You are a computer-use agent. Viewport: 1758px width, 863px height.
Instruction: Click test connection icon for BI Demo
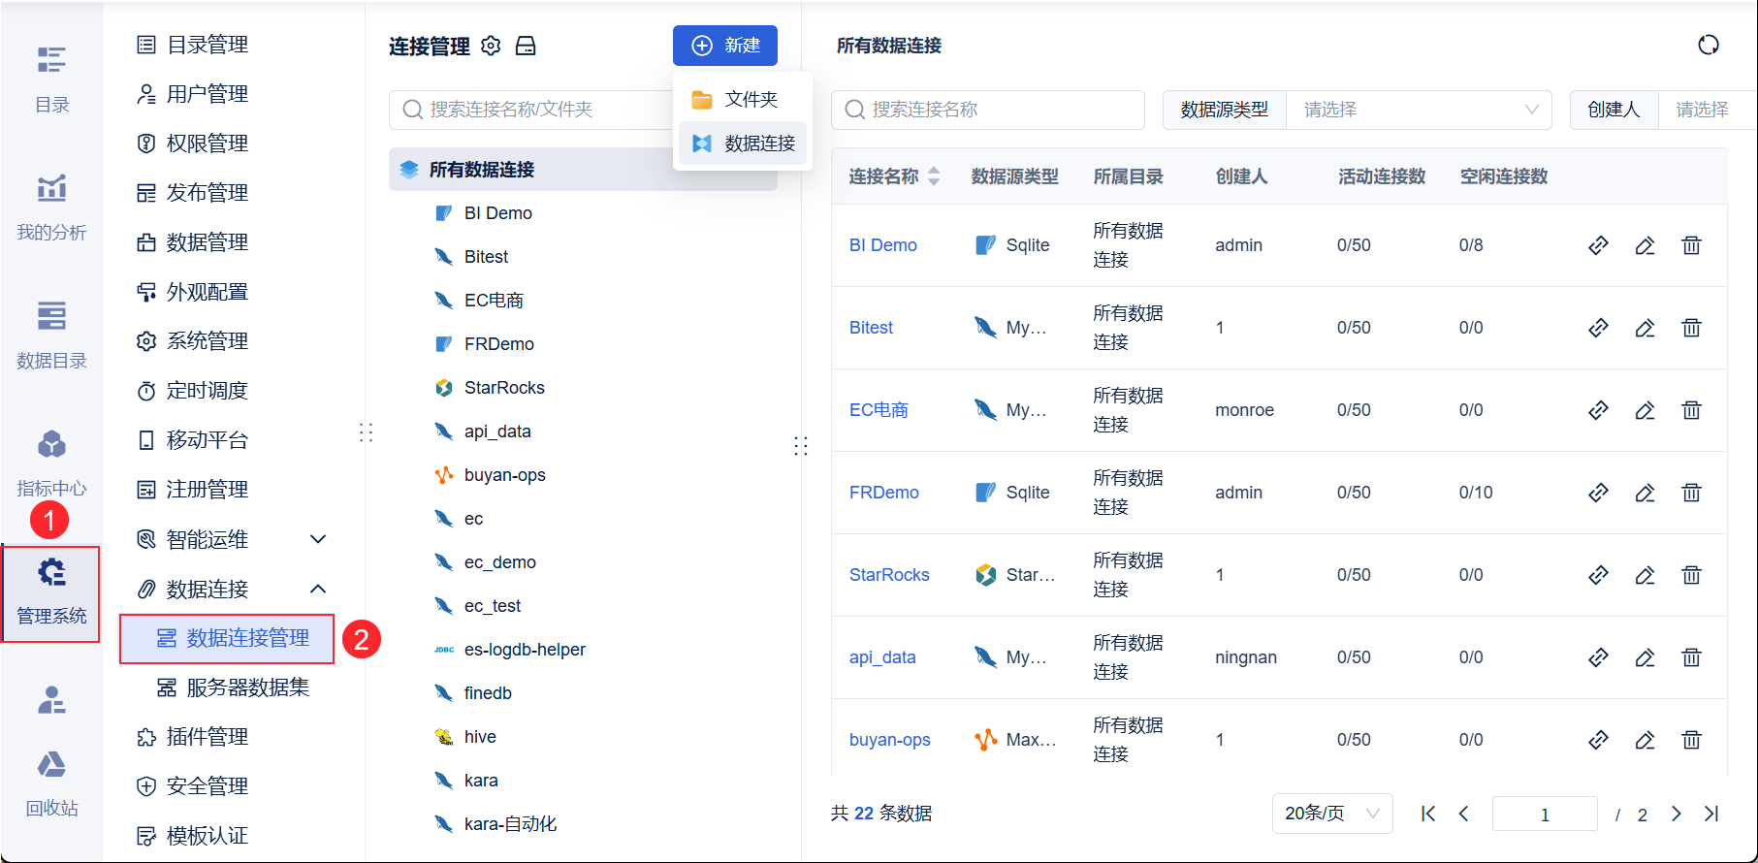point(1598,245)
